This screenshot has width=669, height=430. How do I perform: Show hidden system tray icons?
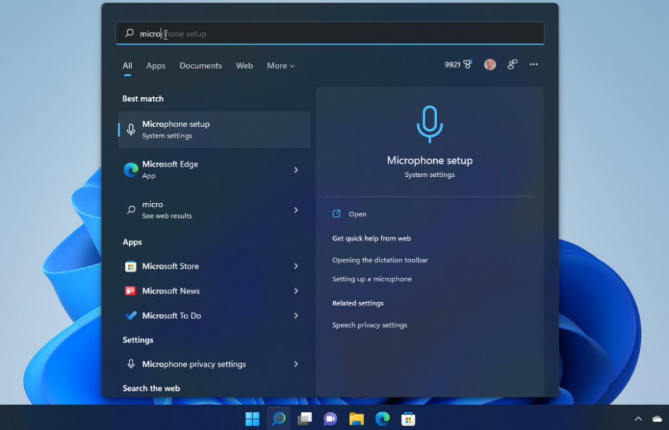[638, 419]
